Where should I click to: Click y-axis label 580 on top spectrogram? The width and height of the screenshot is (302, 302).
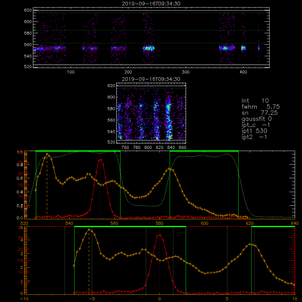[28, 33]
